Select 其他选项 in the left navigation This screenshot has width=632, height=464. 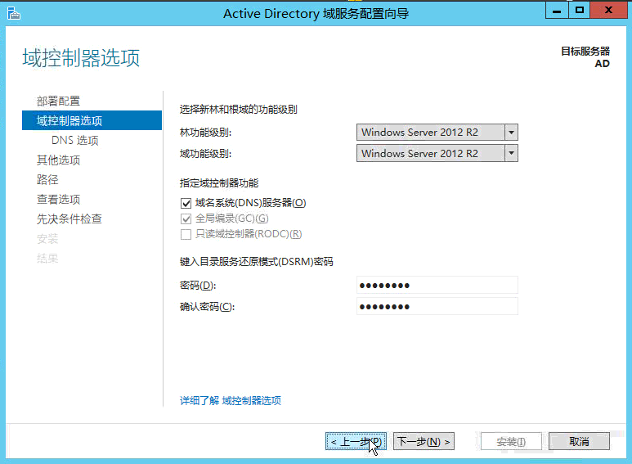[58, 160]
